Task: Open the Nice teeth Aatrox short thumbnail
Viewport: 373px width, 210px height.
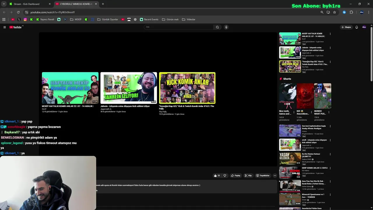Action: 288,96
